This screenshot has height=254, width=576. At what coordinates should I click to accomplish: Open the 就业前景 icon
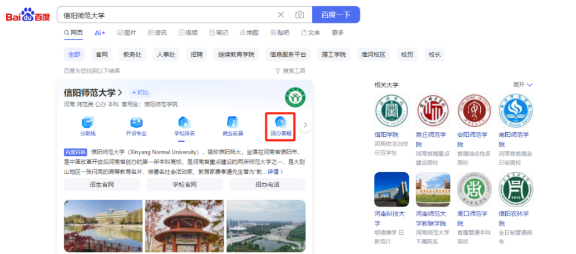click(x=233, y=126)
